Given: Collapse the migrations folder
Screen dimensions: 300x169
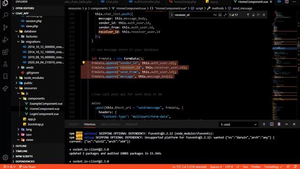Looking at the screenshot, I should [33, 42].
